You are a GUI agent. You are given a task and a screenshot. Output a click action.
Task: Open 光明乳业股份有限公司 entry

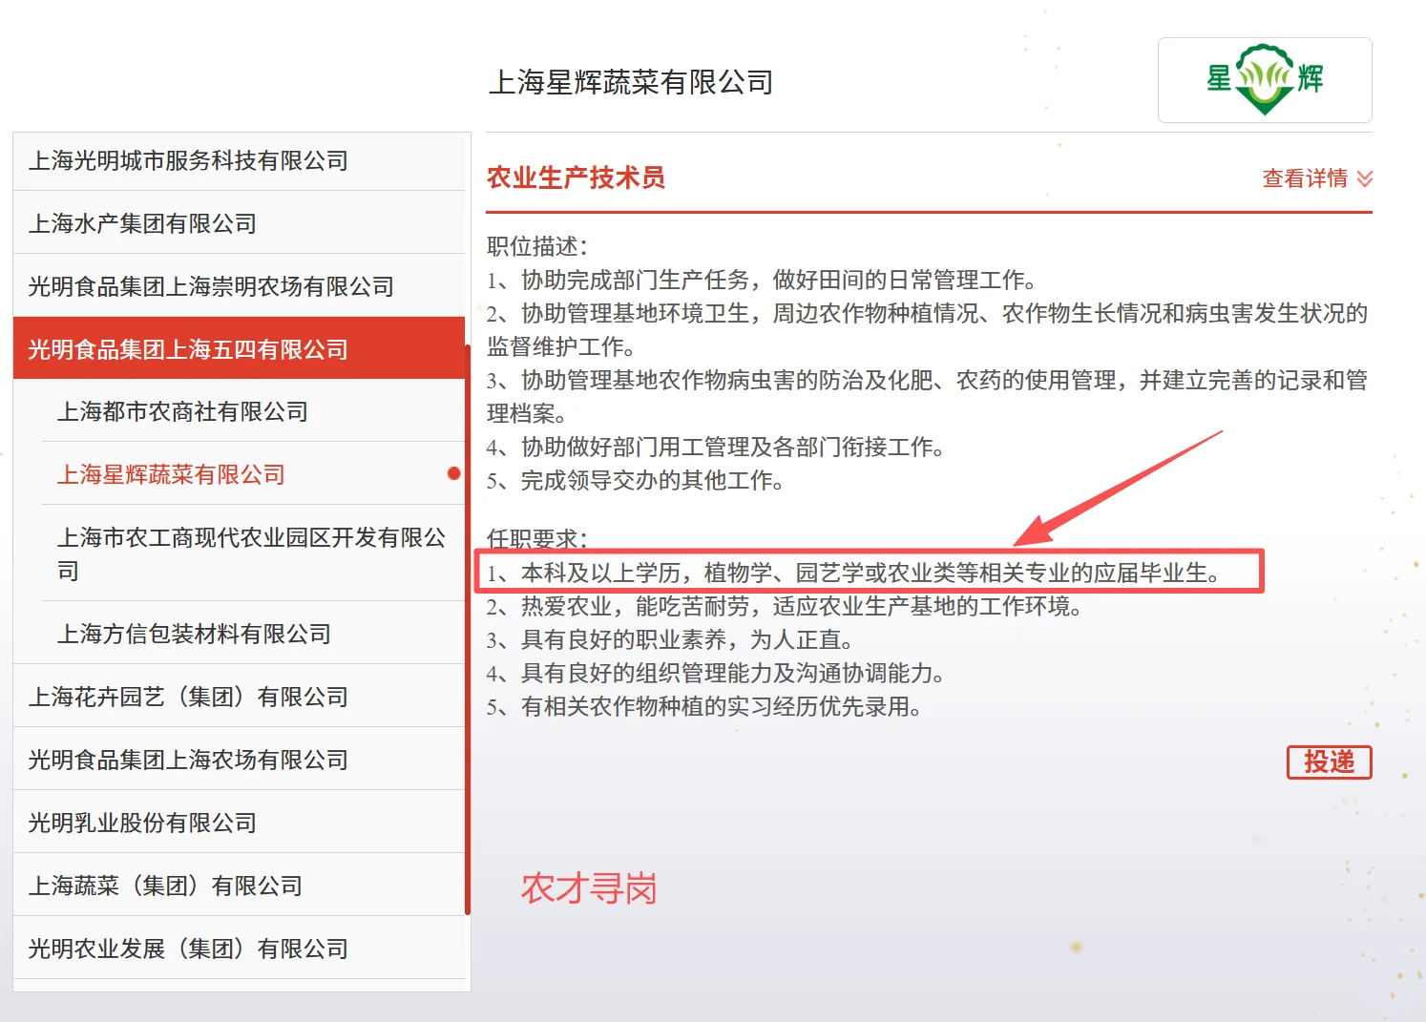[239, 823]
